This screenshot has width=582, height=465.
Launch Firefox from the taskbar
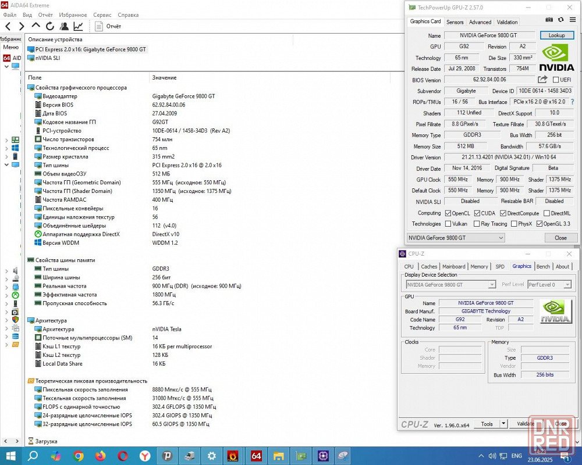pos(100,456)
